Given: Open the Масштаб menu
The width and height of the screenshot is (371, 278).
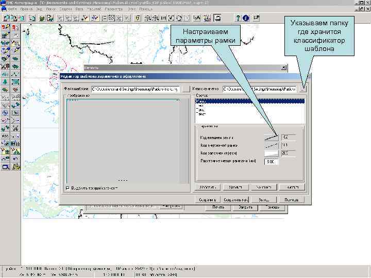Looking at the screenshot, I should point(94,9).
